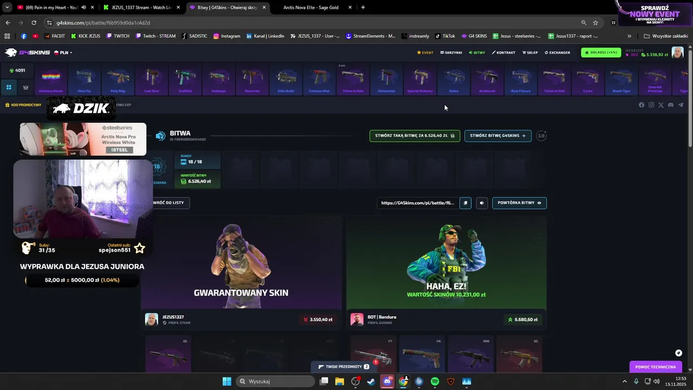
Task: Open the X (Twitter) social icon
Action: point(661,105)
